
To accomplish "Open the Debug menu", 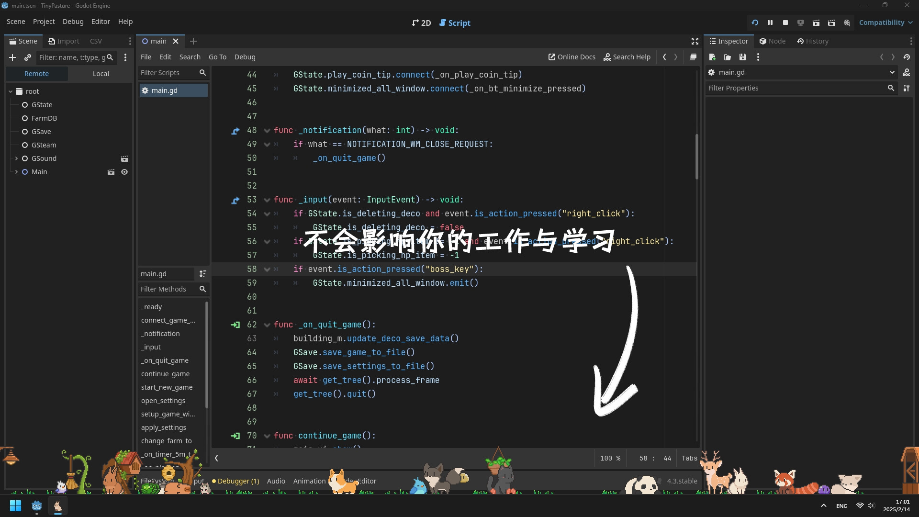I will pyautogui.click(x=72, y=22).
